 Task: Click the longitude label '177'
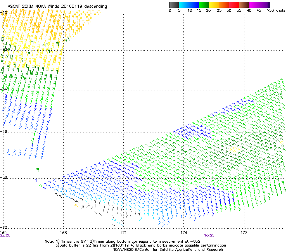(x=244, y=233)
